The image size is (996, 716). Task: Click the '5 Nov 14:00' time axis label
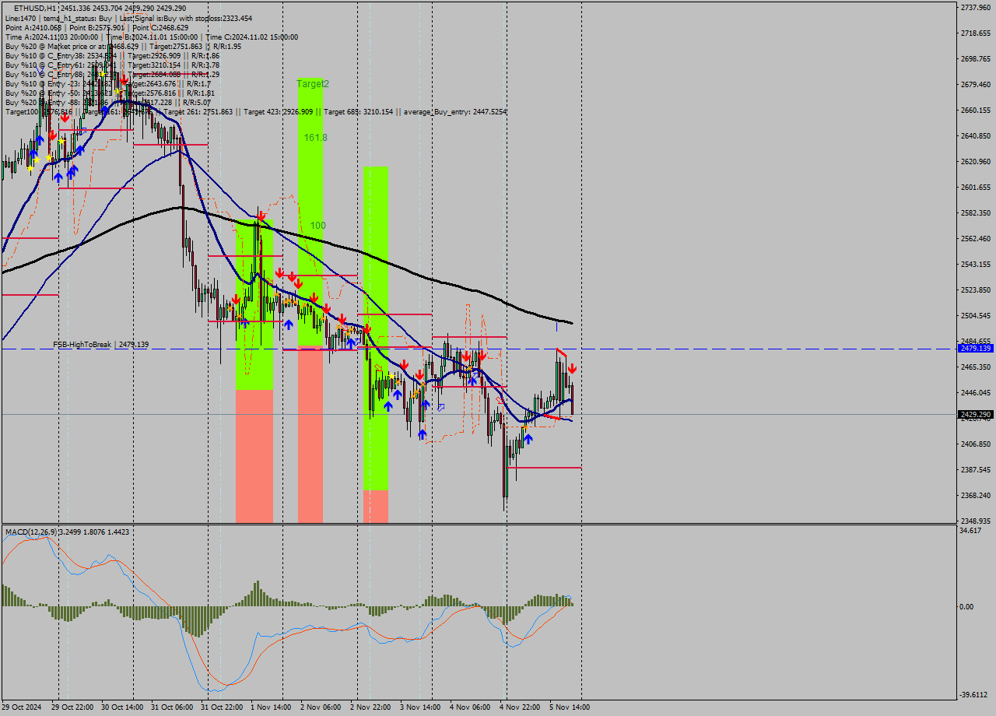[570, 707]
